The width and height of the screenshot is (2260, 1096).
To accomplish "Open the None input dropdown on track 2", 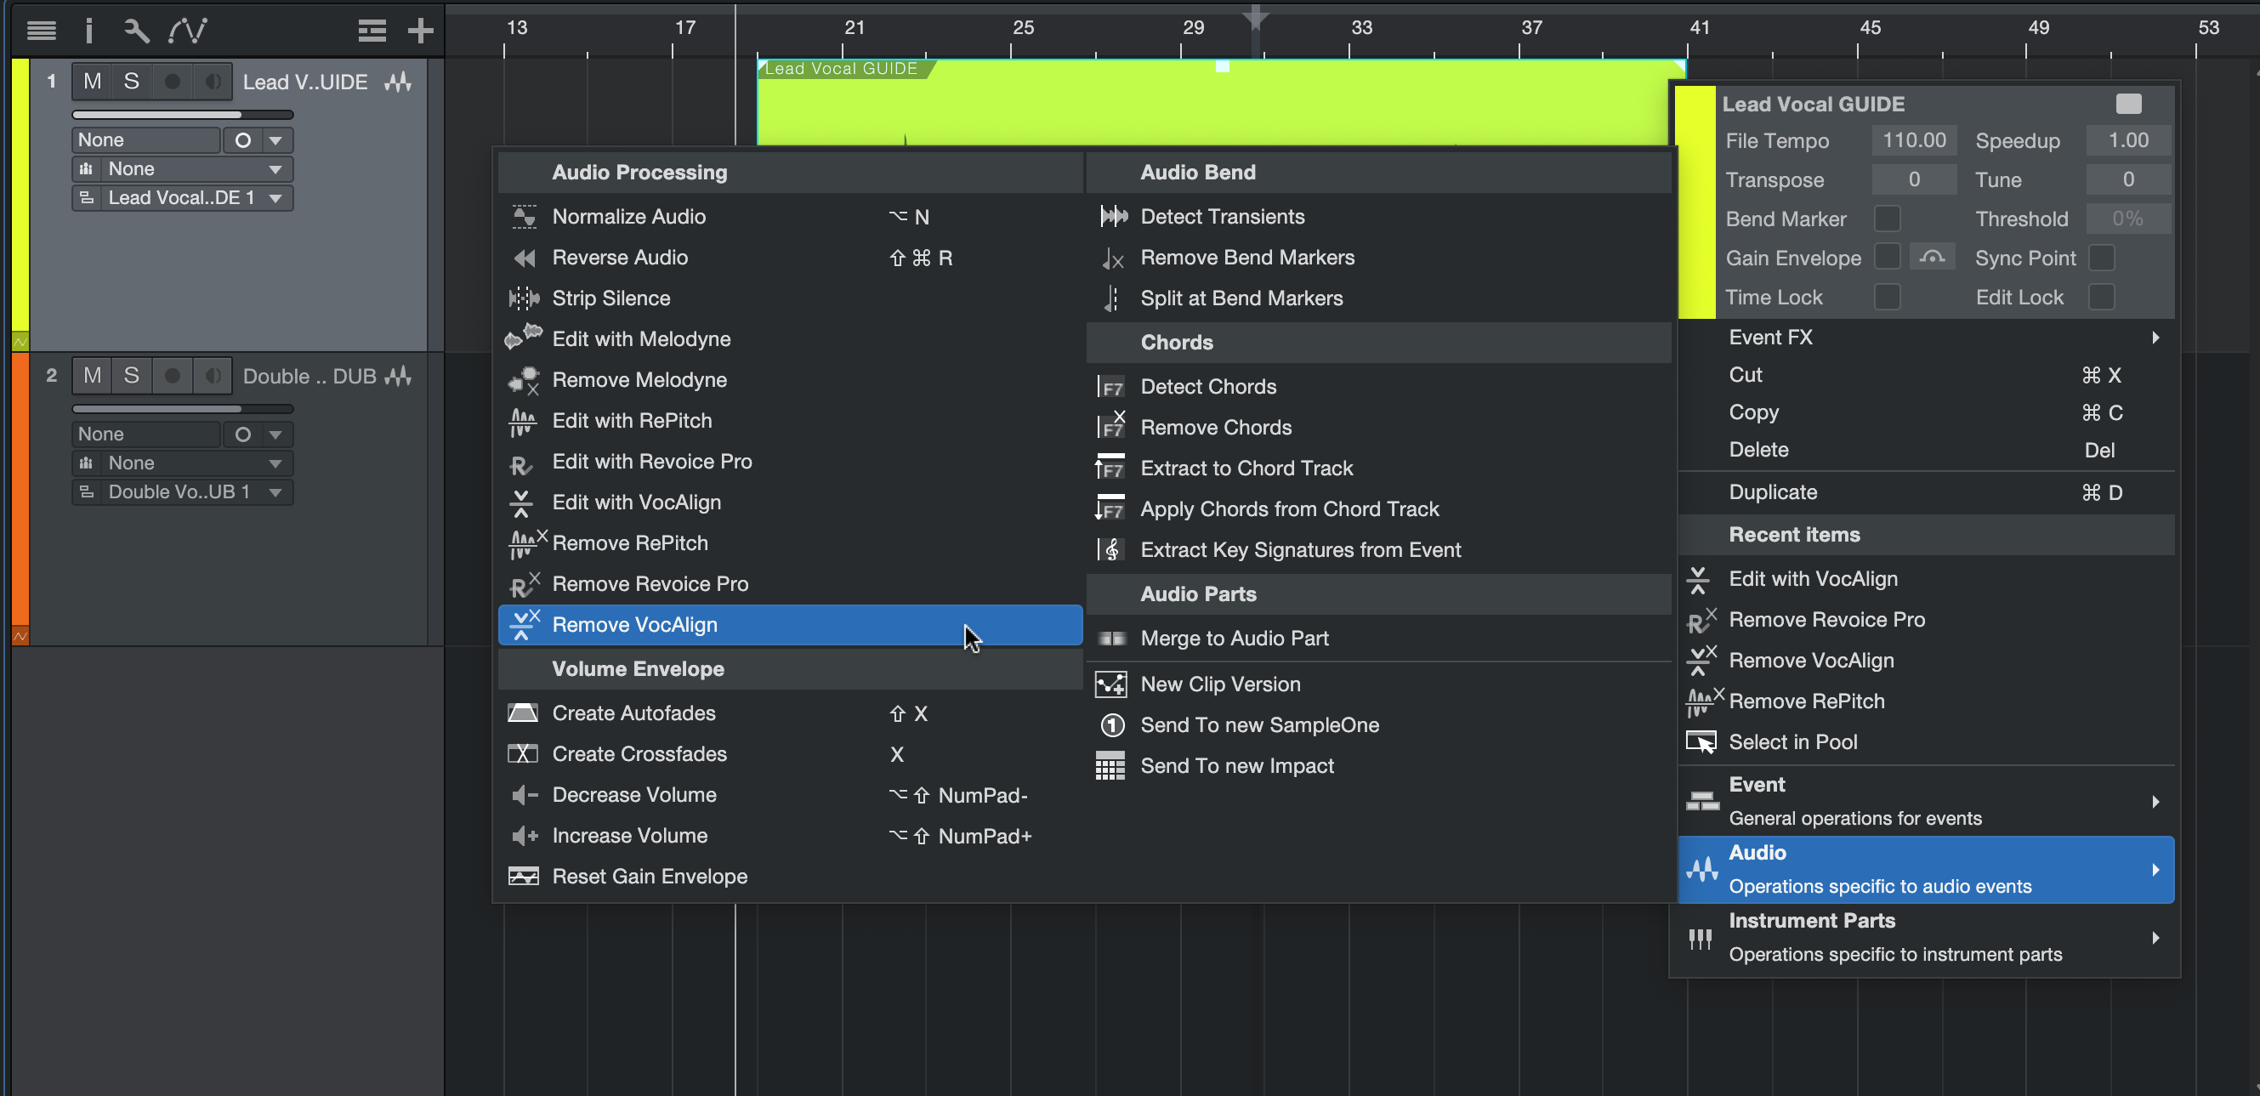I will coord(182,463).
